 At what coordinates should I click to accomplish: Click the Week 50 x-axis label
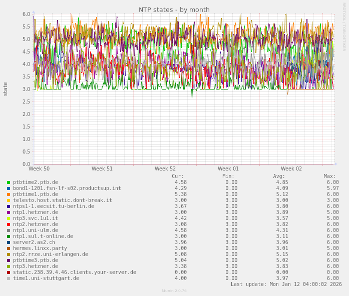click(x=39, y=169)
